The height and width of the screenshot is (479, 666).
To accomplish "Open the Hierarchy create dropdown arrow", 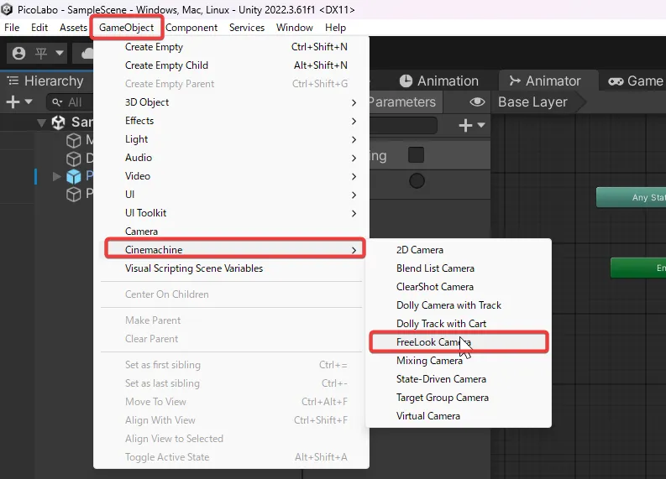I will [x=29, y=102].
